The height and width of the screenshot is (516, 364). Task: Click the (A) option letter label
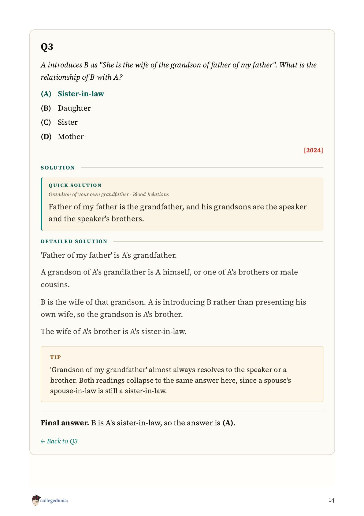pyautogui.click(x=46, y=94)
